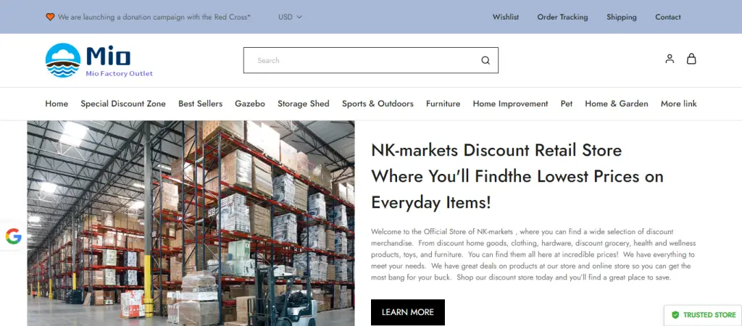Viewport: 742px width, 326px height.
Task: Click the warehouse banner image
Action: click(191, 223)
